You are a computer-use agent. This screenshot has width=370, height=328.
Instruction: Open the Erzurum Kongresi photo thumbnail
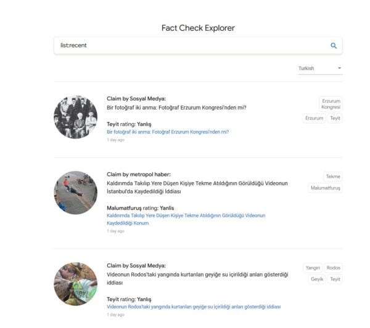[x=75, y=117]
